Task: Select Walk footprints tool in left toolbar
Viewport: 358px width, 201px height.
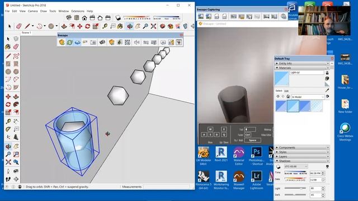Action: pos(8,179)
